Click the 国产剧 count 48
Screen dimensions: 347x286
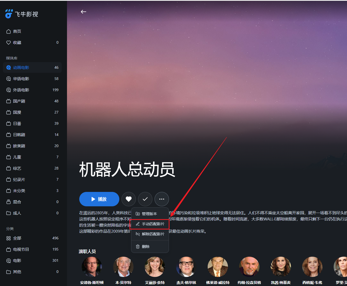56,101
